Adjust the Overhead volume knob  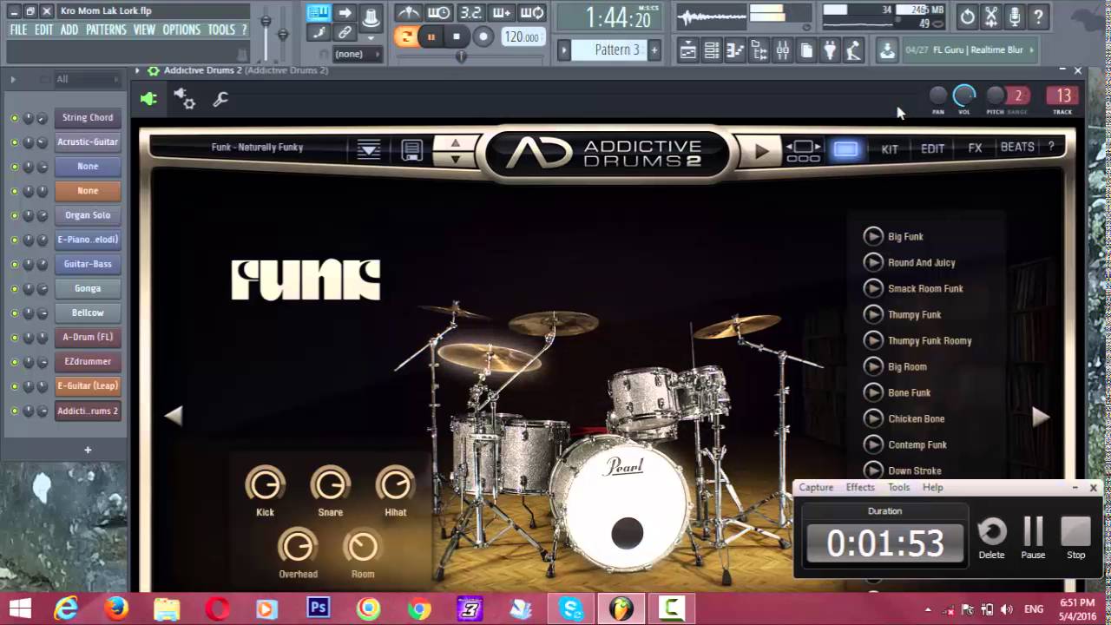click(298, 546)
